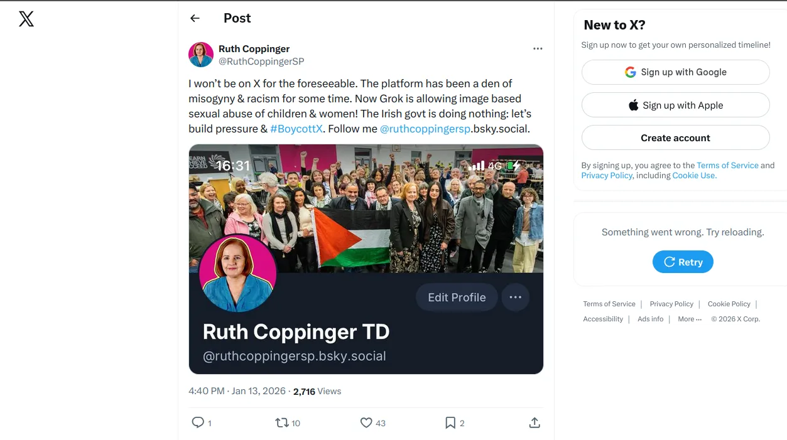Screen dimensions: 787x440
Task: Open the attached Bluesky profile image
Action: [x=366, y=259]
